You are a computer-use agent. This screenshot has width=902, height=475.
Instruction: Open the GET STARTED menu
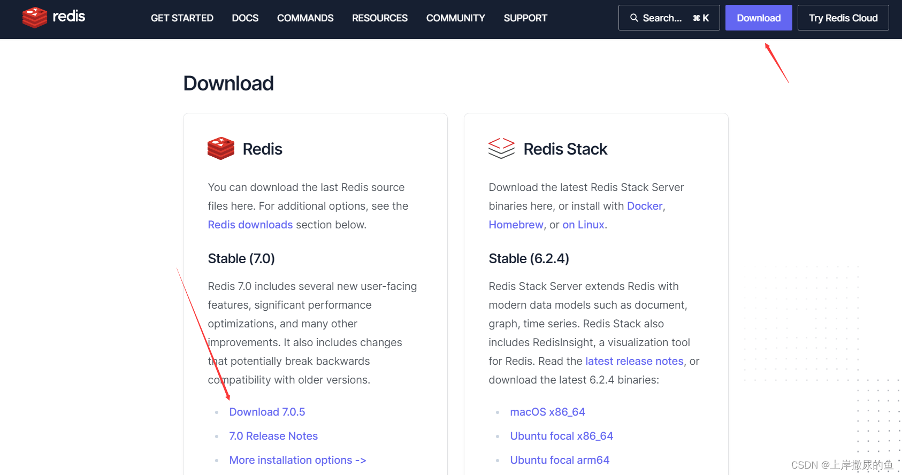coord(182,18)
